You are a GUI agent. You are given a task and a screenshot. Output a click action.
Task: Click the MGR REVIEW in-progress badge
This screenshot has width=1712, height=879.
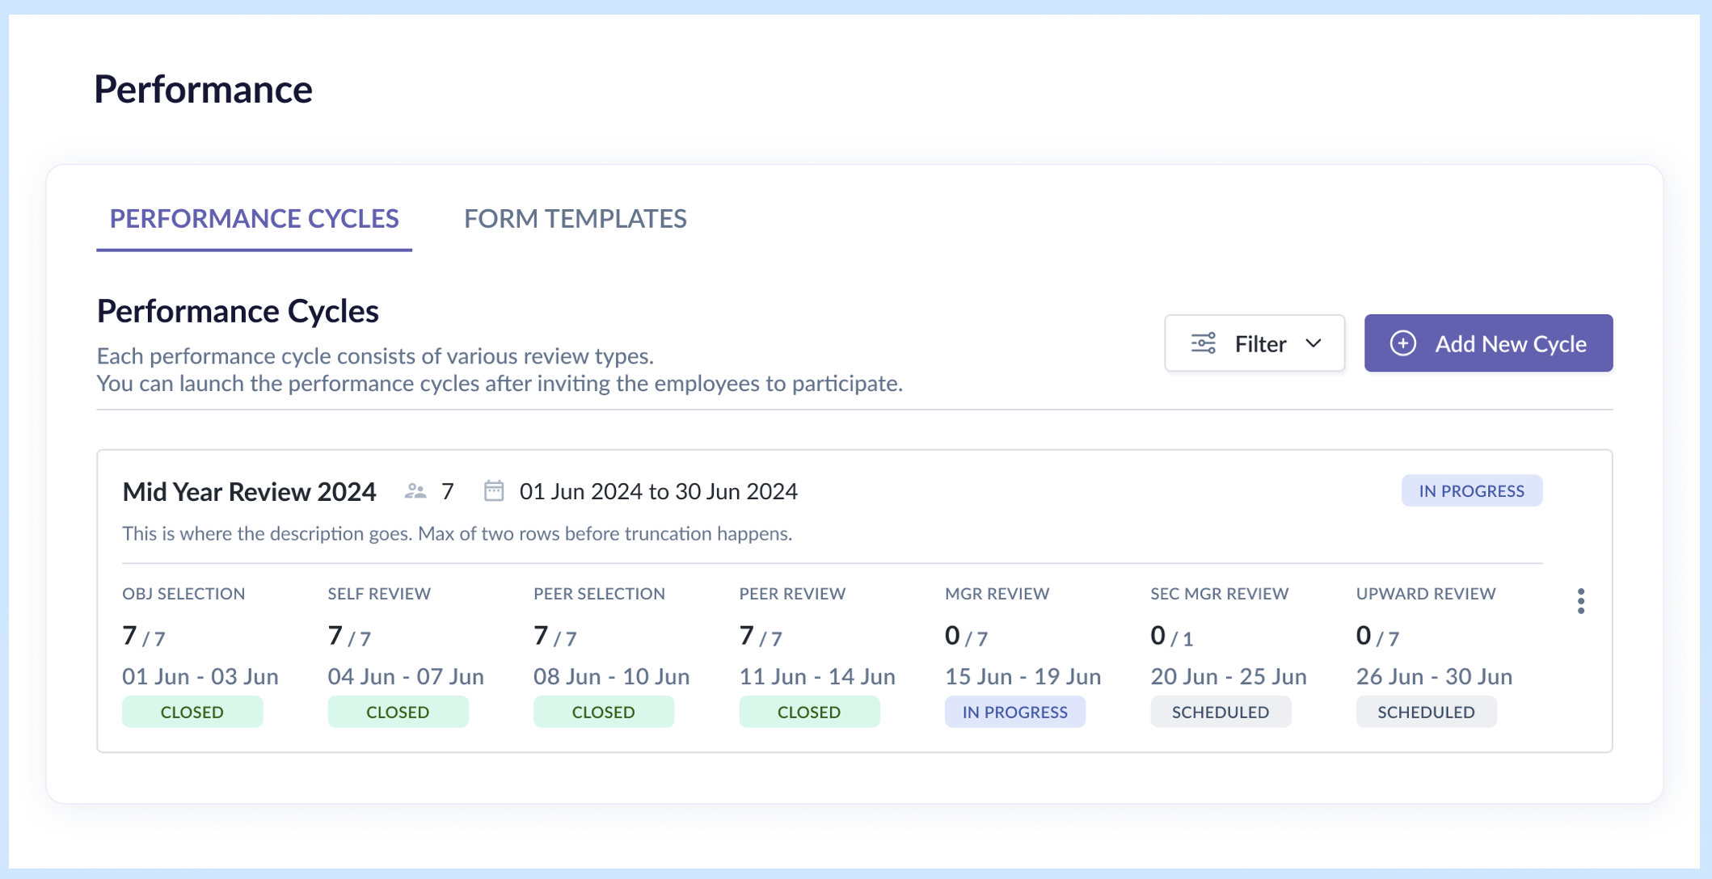(x=1014, y=712)
